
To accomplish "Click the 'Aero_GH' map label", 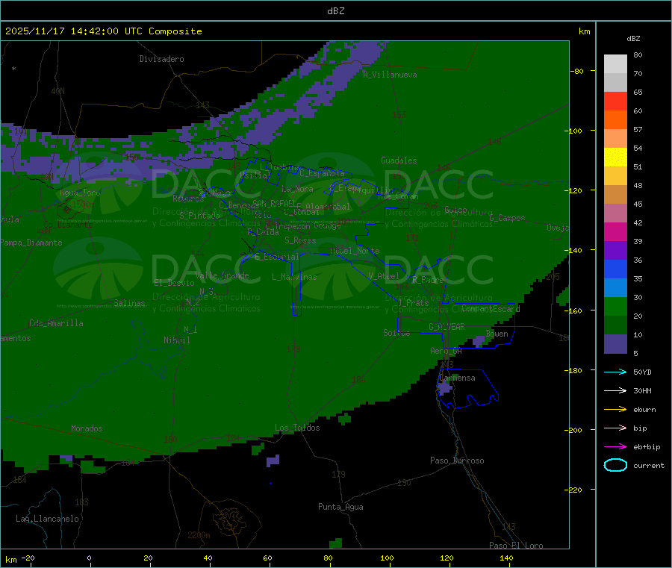I will tap(447, 351).
